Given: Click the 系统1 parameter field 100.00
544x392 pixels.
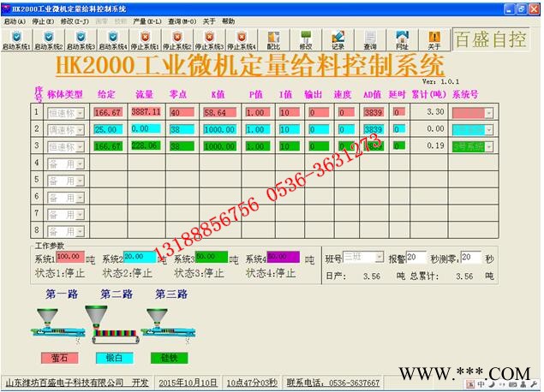Looking at the screenshot, I should tap(70, 257).
